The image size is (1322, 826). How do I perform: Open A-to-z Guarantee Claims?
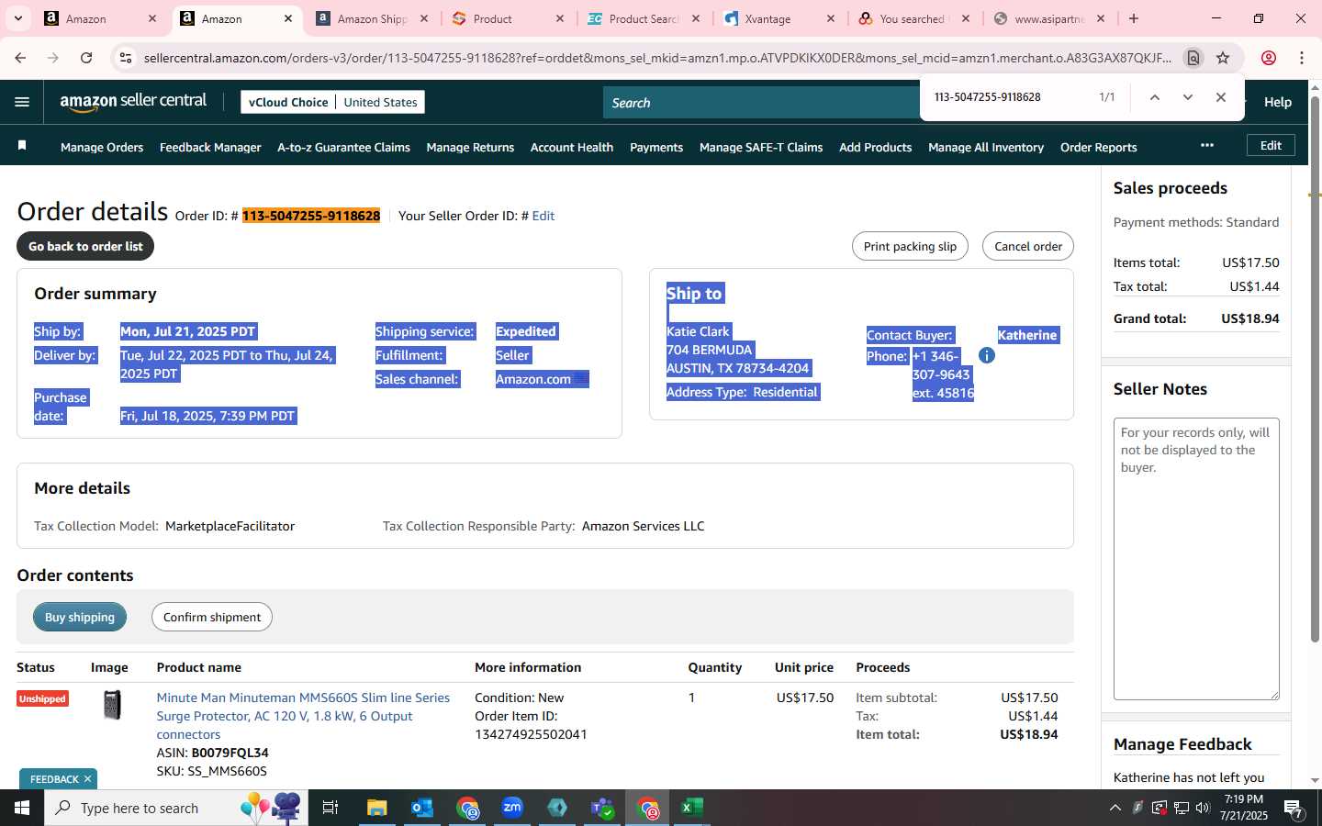click(343, 147)
